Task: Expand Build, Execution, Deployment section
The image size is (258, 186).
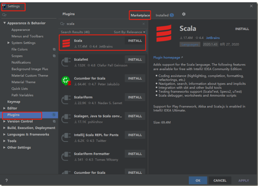Action: coord(5,128)
